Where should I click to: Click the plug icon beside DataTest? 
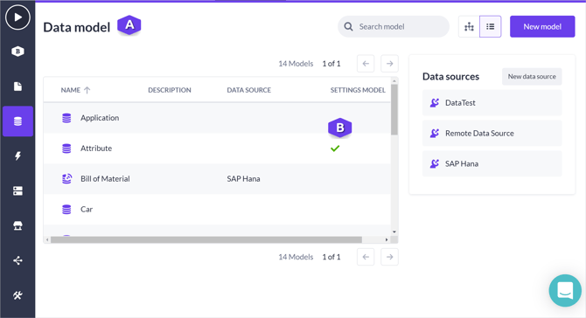435,102
